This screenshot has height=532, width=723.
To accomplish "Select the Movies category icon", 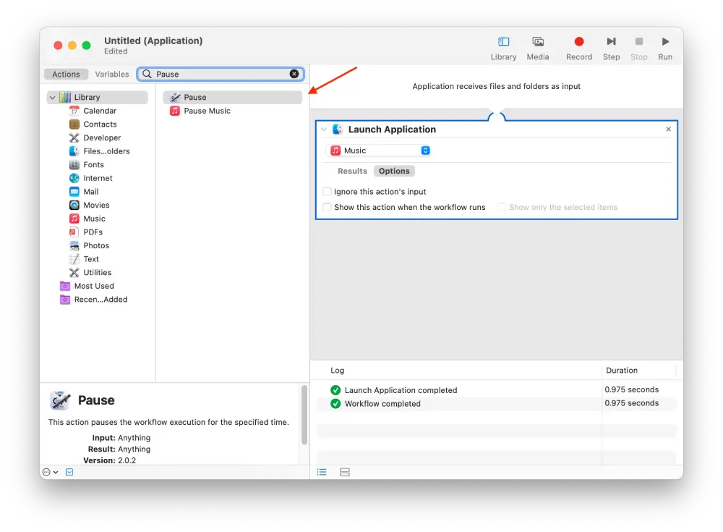I will pyautogui.click(x=74, y=205).
